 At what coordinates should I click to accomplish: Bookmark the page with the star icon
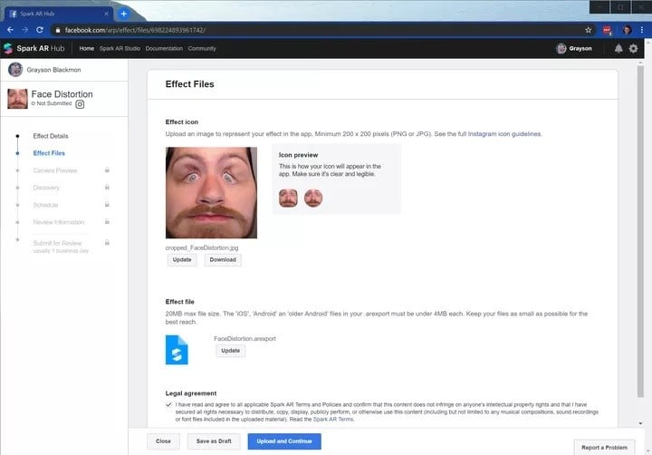[588, 30]
